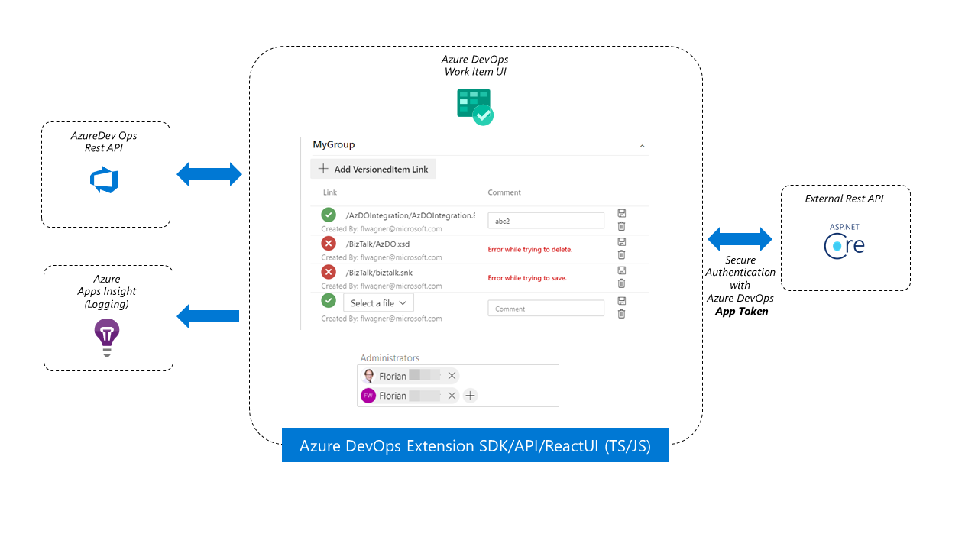
Task: Click the abc2 comment field
Action: click(x=546, y=221)
